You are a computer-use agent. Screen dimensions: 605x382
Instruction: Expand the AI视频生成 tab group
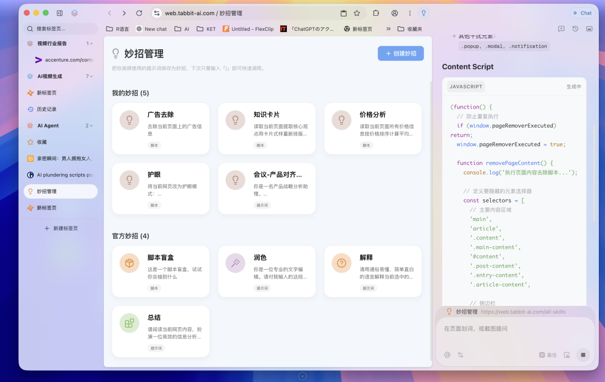(91, 76)
